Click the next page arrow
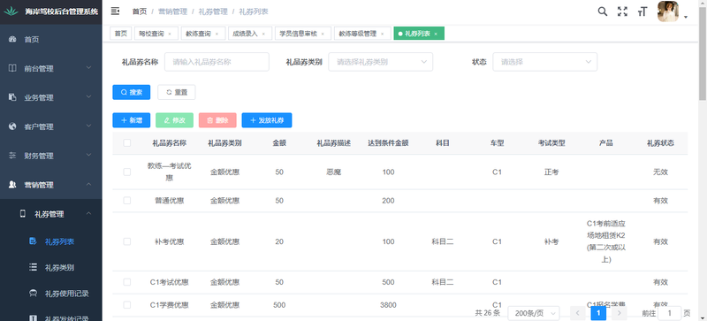 (620, 313)
